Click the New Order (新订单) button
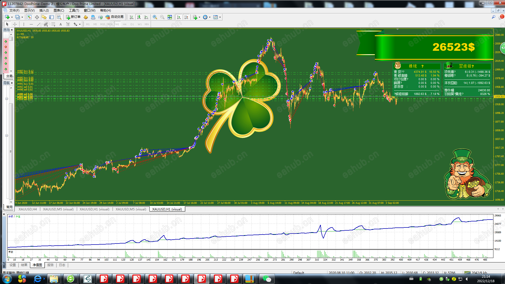Image resolution: width=505 pixels, height=284 pixels. [x=73, y=17]
